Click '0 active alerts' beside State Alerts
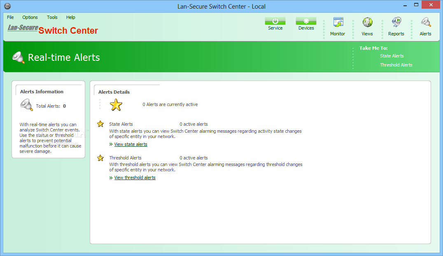 (x=194, y=124)
